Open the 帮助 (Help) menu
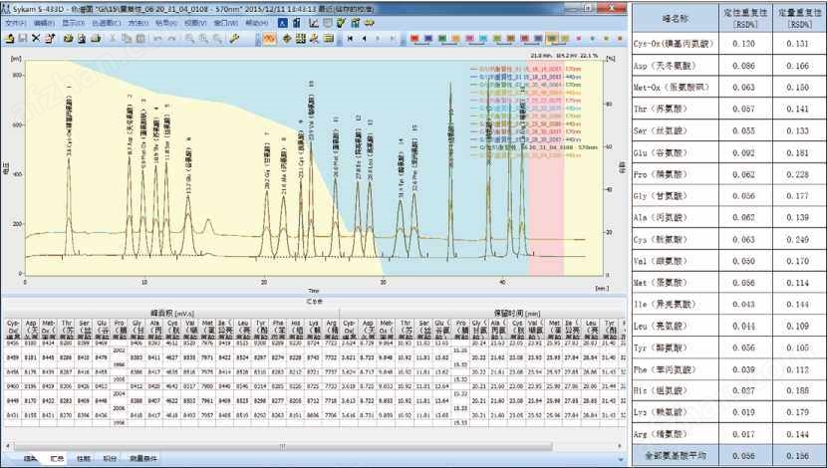Viewport: 827px width, 468px height. click(257, 23)
